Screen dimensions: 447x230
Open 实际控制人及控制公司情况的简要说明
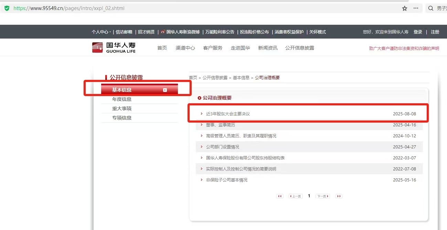241,169
